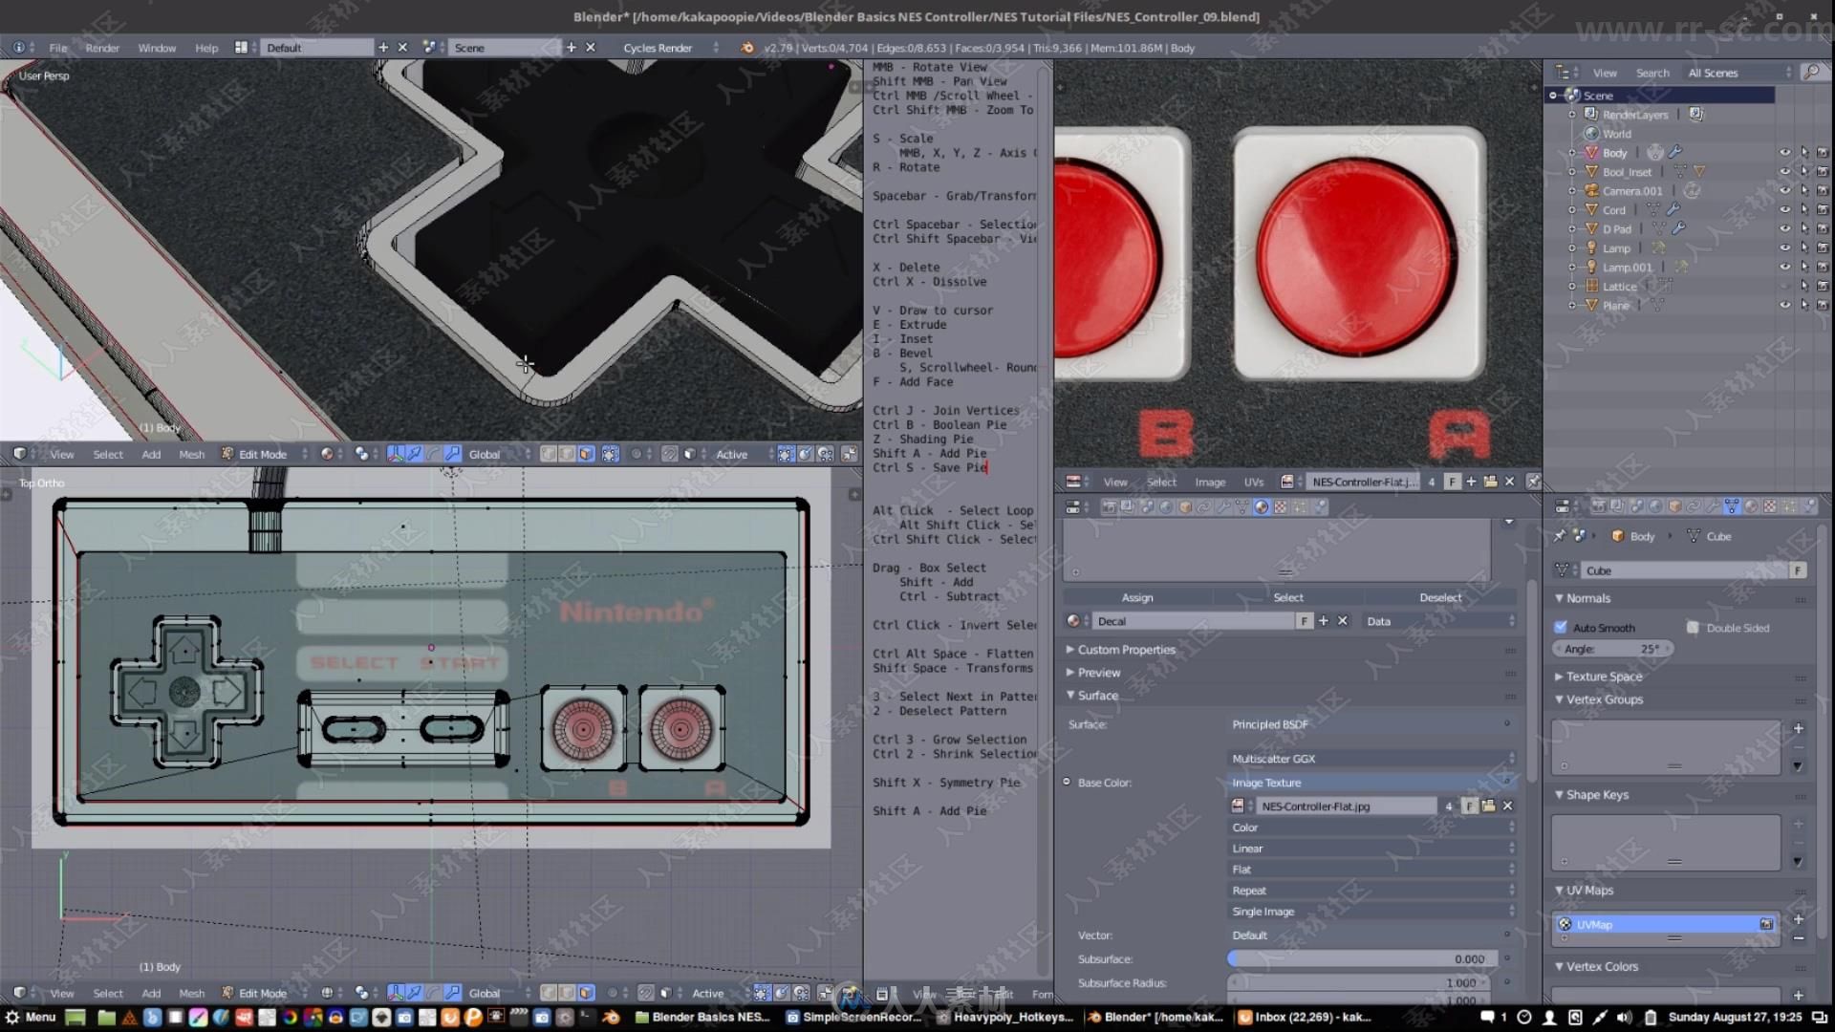Select the translate manipulator in upper viewport header
Viewport: 1835px width, 1032px height.
414,454
